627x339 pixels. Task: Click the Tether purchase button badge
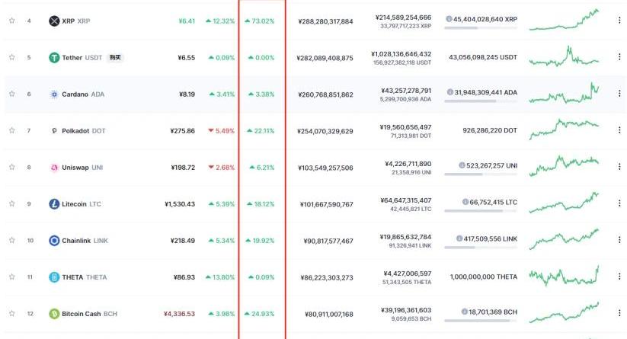coord(116,58)
